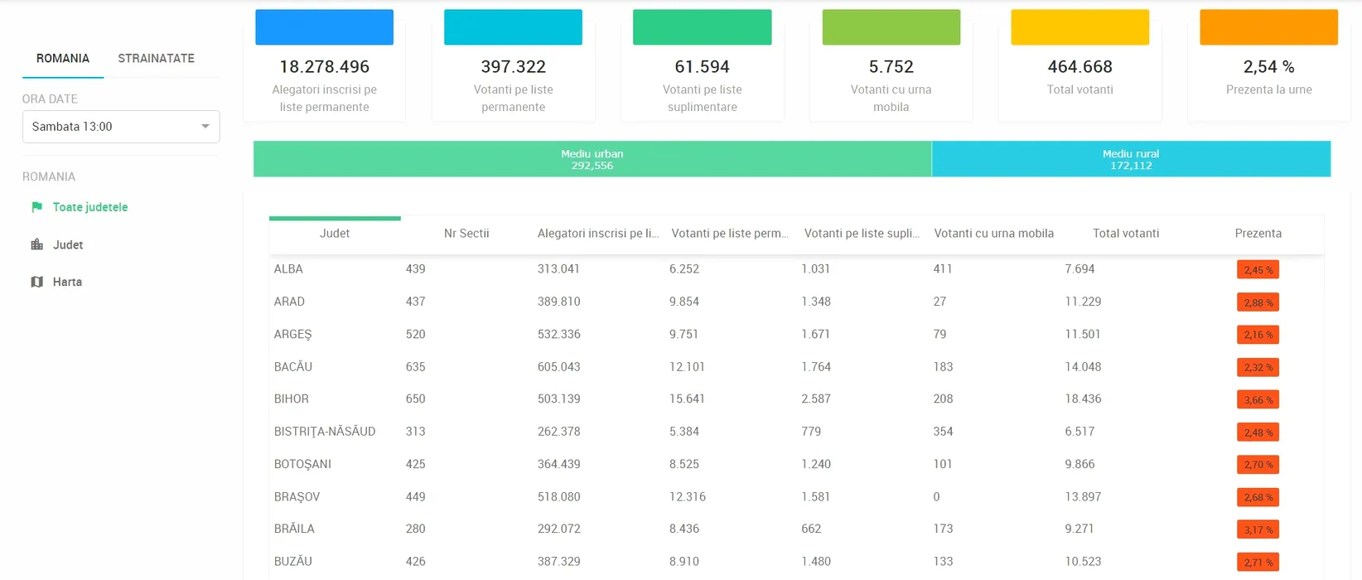Open the Harta map view link

click(67, 282)
